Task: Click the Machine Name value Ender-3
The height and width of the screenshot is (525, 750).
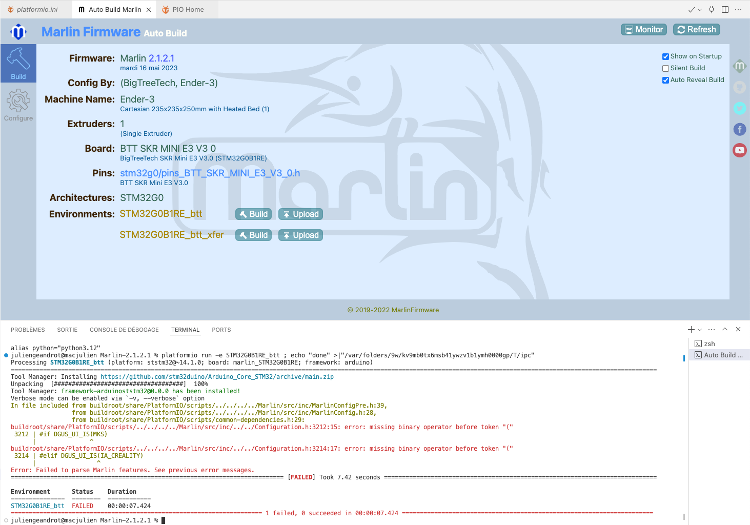Action: tap(137, 99)
